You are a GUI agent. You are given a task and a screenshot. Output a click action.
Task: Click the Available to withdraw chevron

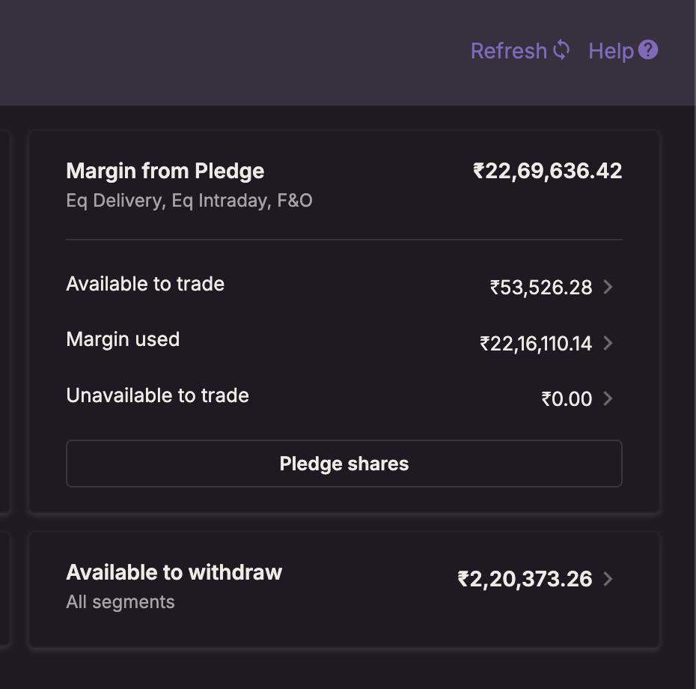coord(608,579)
